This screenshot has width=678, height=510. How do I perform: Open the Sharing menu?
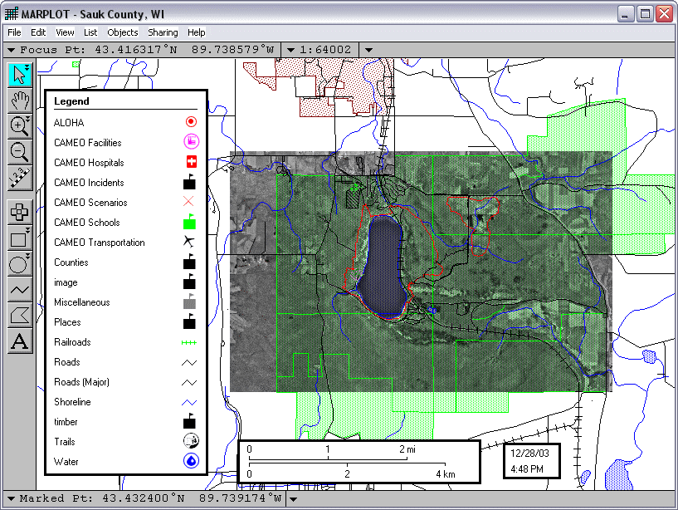[x=163, y=32]
